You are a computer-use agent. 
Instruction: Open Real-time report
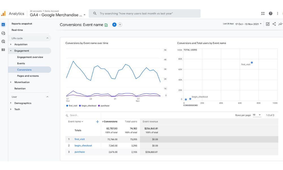coord(17,30)
